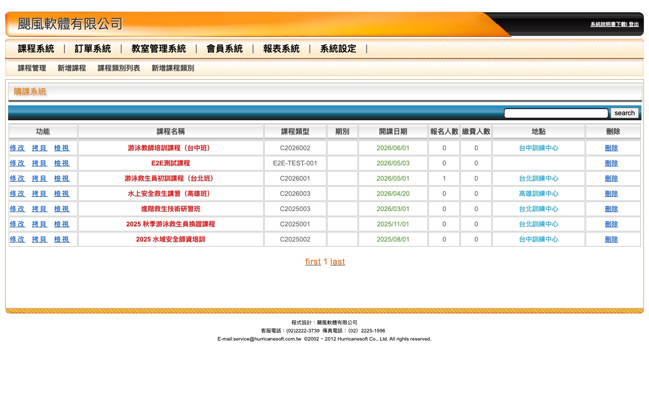Image resolution: width=649 pixels, height=406 pixels.
Task: Click 登出 to log out
Action: click(x=634, y=24)
